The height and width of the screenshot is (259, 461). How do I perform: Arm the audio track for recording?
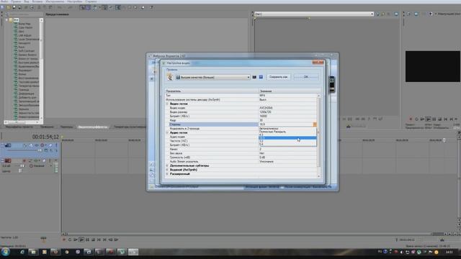point(24,160)
